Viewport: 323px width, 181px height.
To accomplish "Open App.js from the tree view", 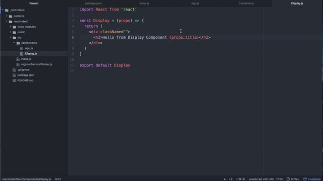I will click(29, 48).
